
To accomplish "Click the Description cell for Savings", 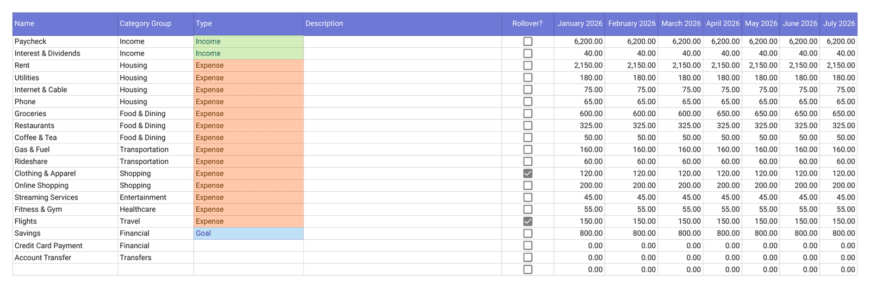I will [x=402, y=233].
